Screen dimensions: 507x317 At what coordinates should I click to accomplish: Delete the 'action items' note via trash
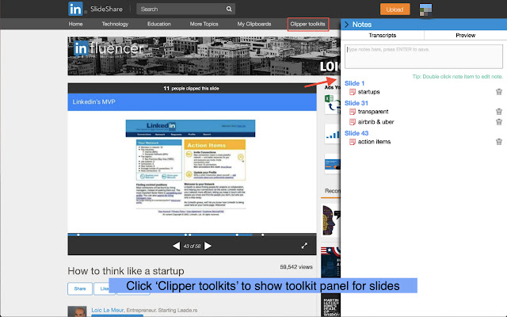point(499,142)
